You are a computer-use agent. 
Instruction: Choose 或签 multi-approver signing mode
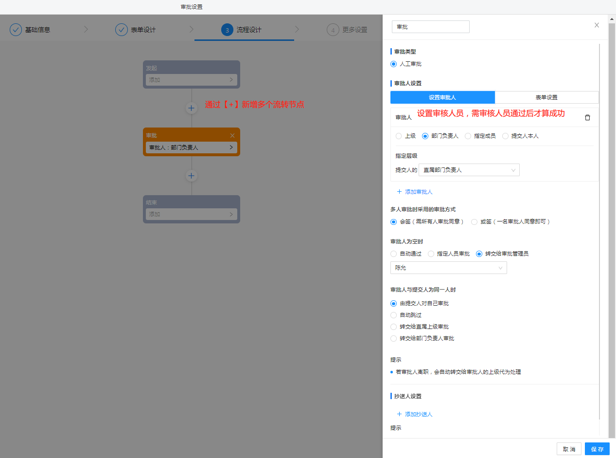(x=475, y=222)
